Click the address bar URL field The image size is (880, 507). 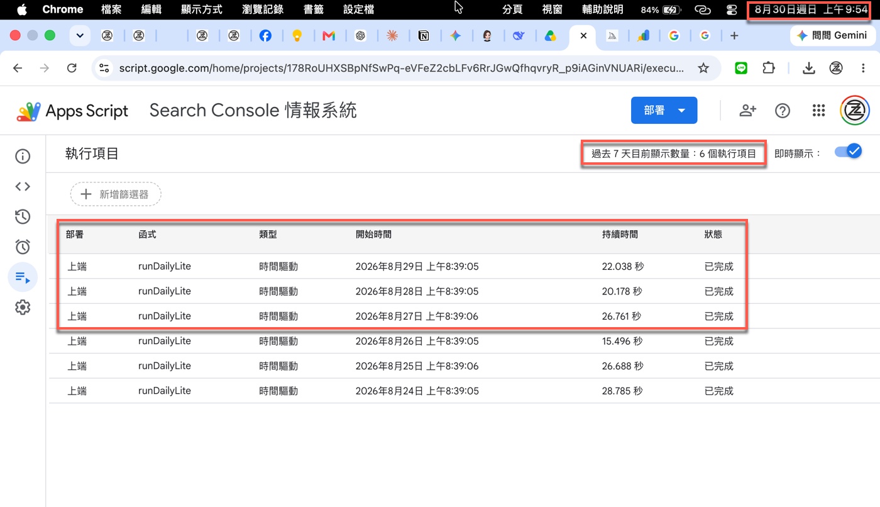point(401,68)
